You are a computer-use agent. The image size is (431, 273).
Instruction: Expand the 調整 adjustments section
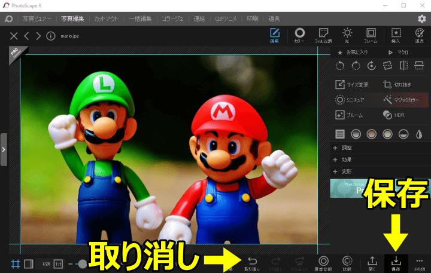click(x=381, y=148)
